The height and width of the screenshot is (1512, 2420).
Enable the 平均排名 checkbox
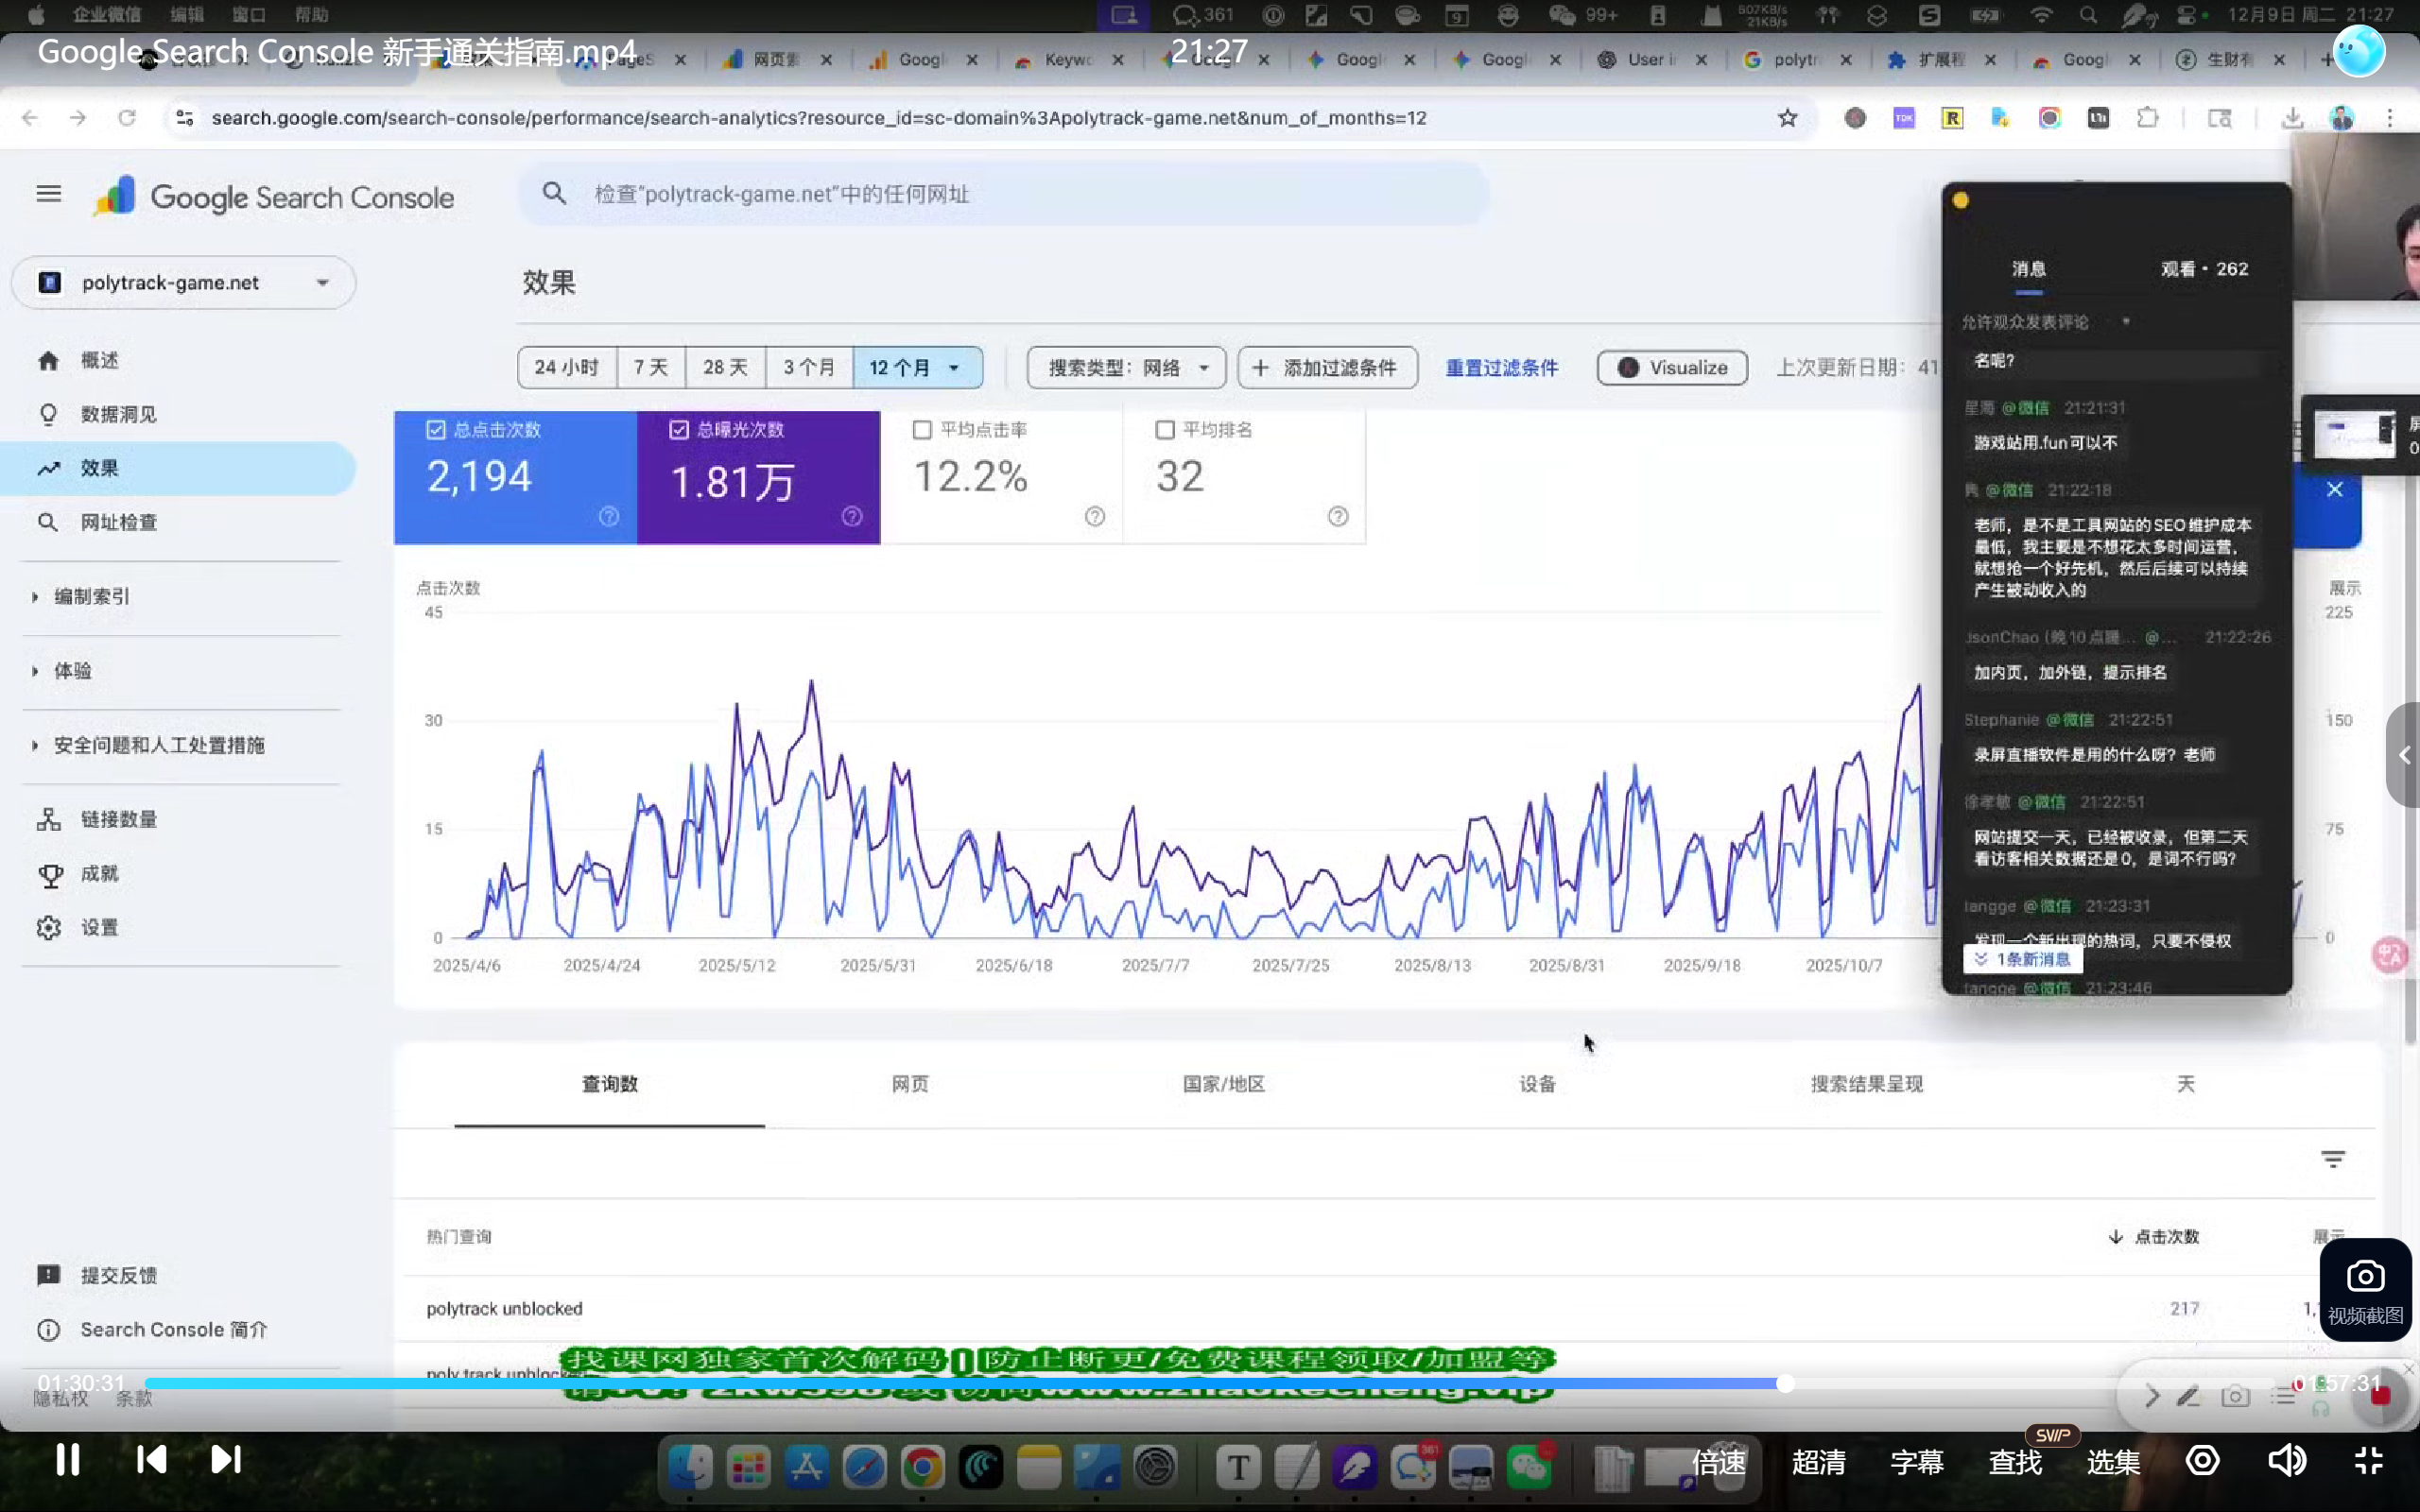tap(1164, 430)
